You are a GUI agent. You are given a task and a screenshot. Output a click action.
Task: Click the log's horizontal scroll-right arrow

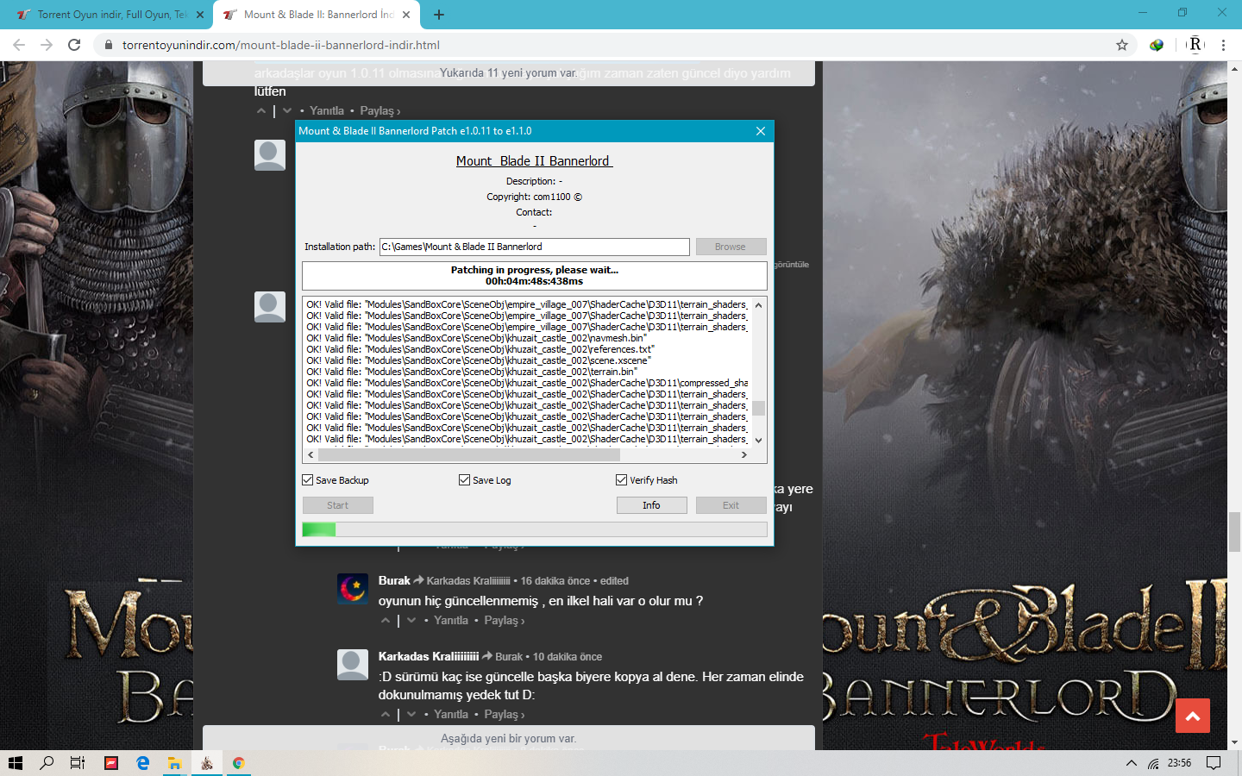(744, 454)
